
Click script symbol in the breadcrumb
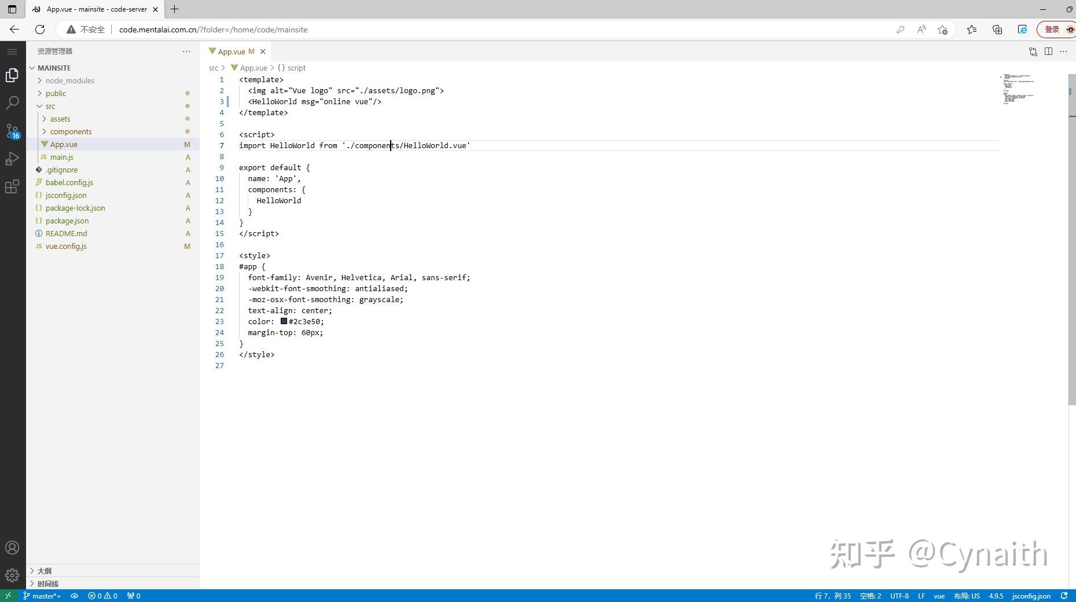pyautogui.click(x=292, y=68)
